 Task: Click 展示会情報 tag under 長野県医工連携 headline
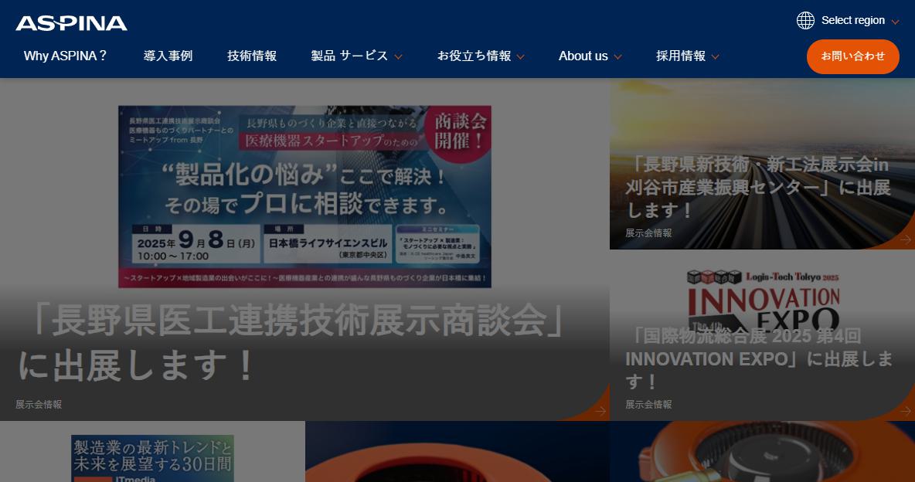tap(39, 405)
